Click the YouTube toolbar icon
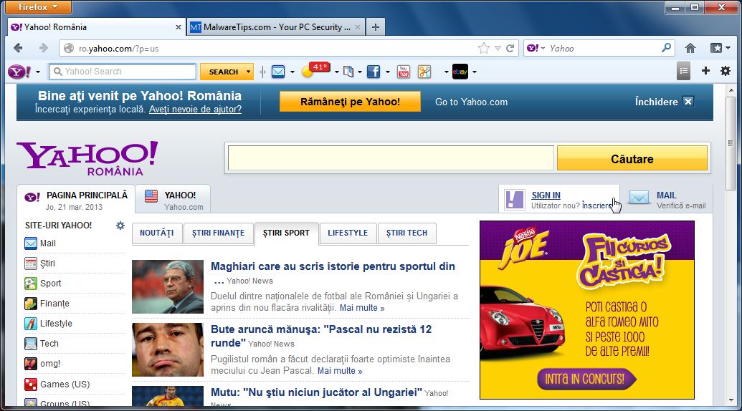Viewport: 742px width, 411px height. coord(404,72)
